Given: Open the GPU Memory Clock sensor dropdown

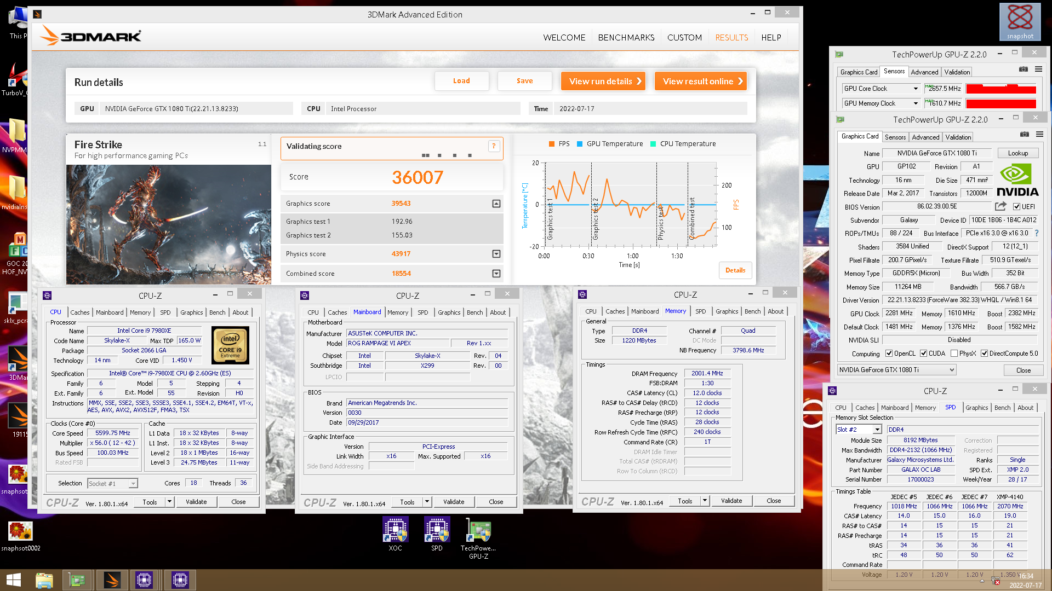Looking at the screenshot, I should tap(916, 103).
